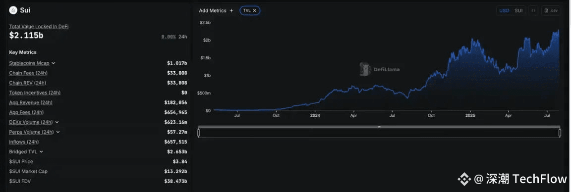Click the Chain Fees (24h) metric
571x192 pixels.
click(28, 73)
